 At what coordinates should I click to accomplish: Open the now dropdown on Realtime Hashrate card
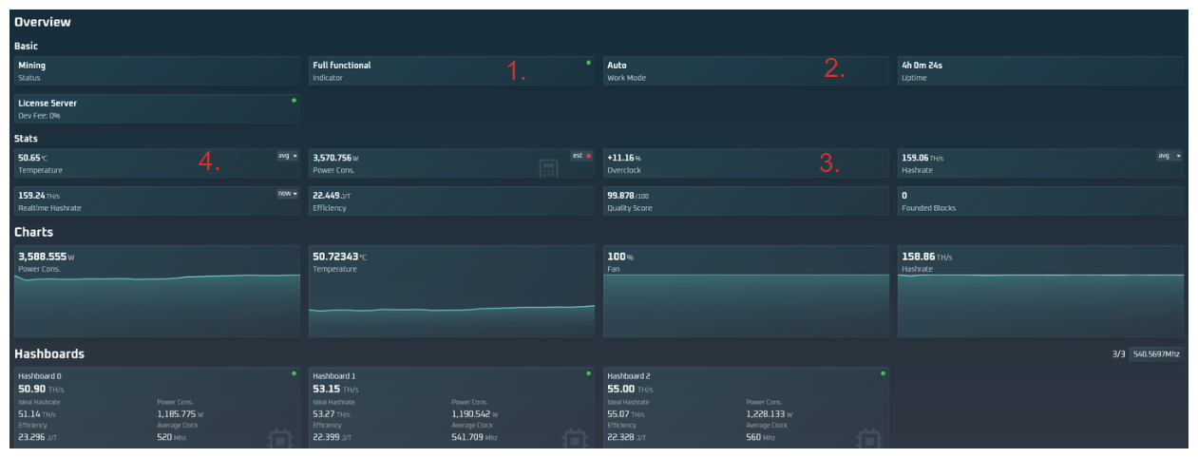(x=287, y=193)
